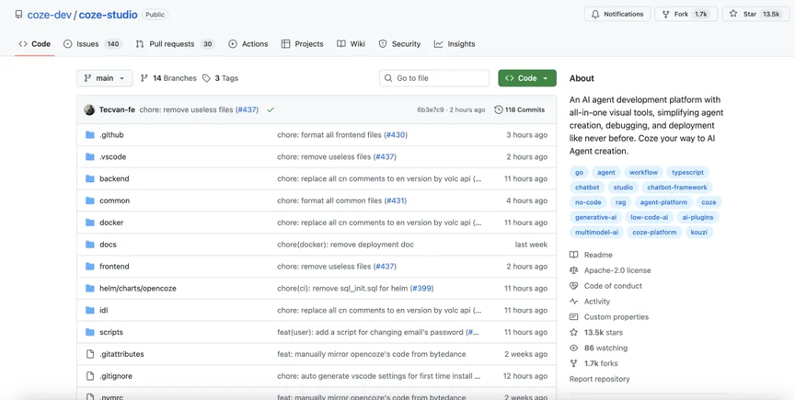
Task: Open the 1.7k forks link
Action: tap(593, 363)
